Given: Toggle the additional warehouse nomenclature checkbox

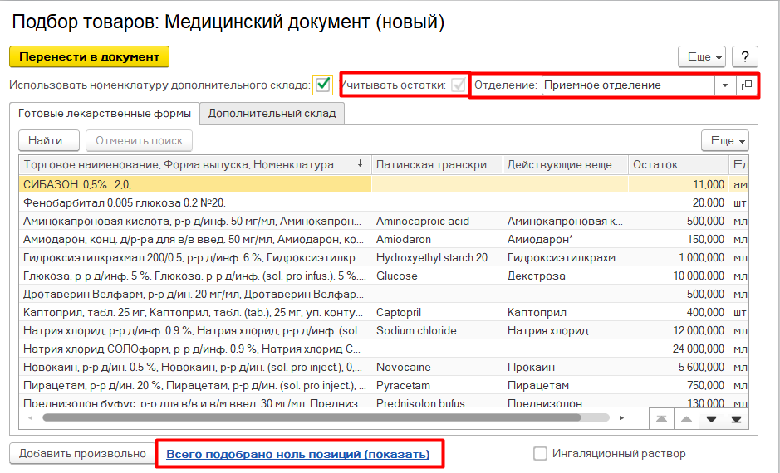Looking at the screenshot, I should pyautogui.click(x=322, y=85).
